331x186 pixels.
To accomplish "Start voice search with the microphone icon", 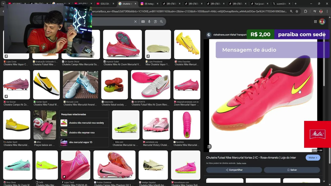I will coord(149,22).
